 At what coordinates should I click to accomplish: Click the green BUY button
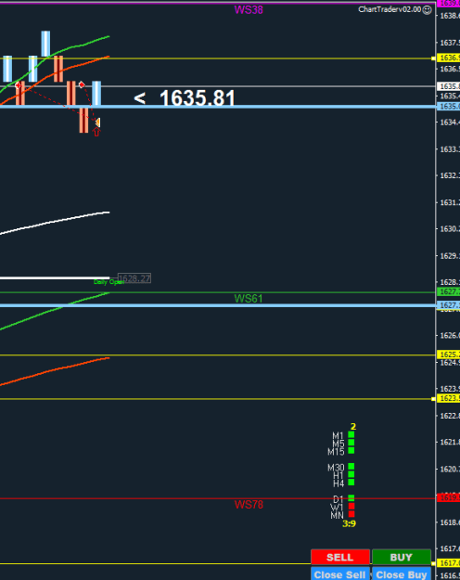pyautogui.click(x=402, y=557)
